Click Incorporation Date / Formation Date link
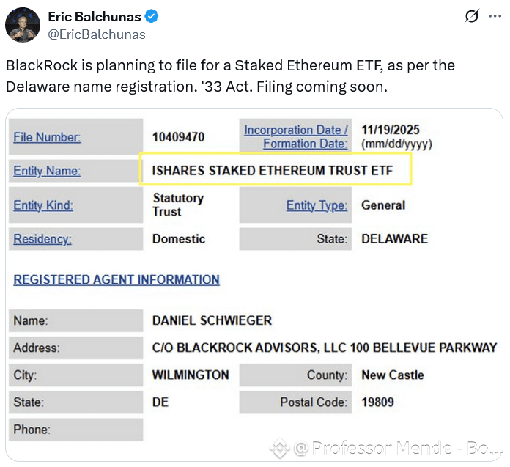This screenshot has width=510, height=467. [x=295, y=136]
